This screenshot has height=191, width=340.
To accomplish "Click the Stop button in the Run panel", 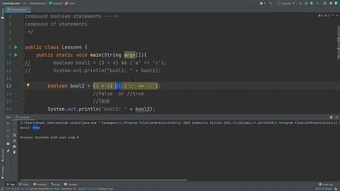I will [x=8, y=131].
